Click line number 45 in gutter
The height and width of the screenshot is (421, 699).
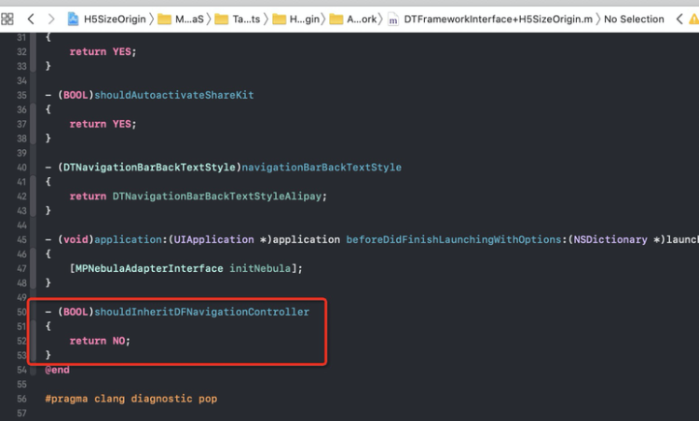[21, 239]
